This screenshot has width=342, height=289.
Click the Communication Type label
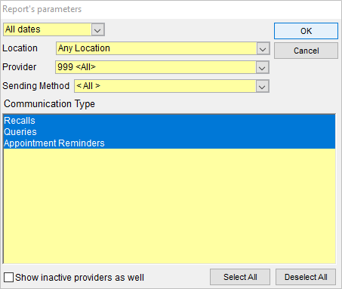tap(49, 104)
